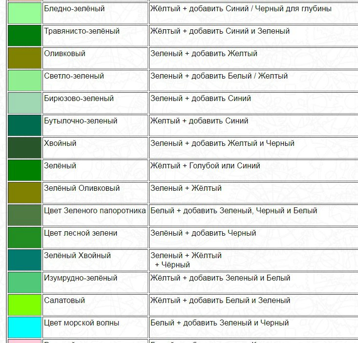This screenshot has width=358, height=343.
Task: Pick the olive swatch next to Оливковый
Action: [x=24, y=58]
